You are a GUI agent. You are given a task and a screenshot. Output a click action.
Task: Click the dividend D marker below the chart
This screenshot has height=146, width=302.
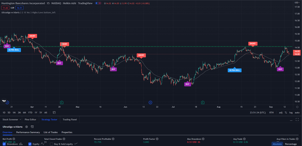[150, 103]
